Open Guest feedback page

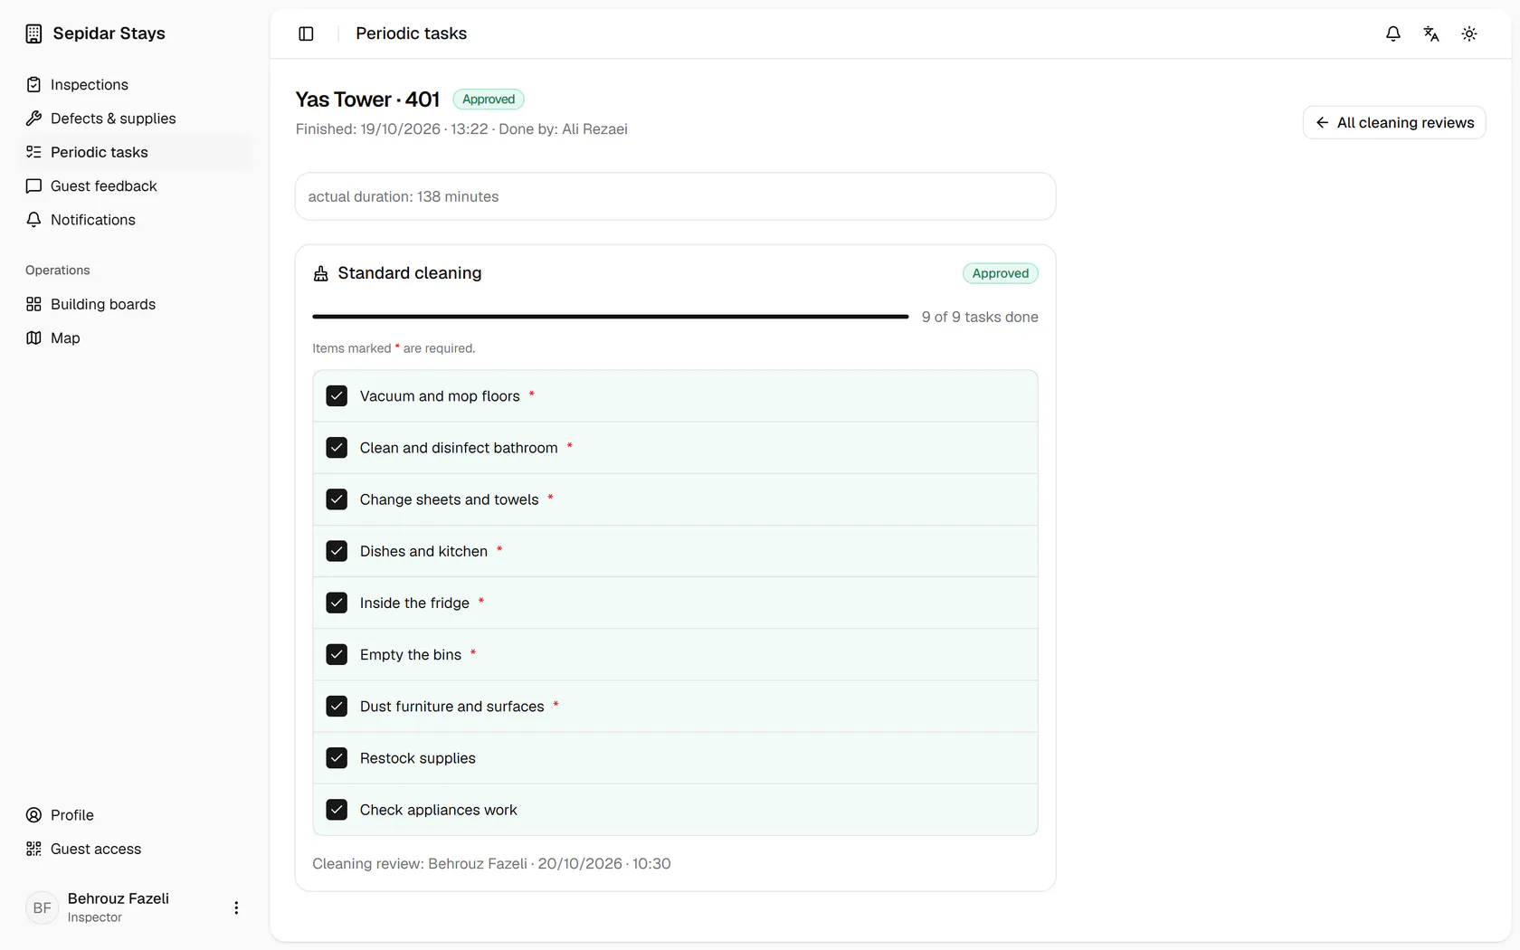coord(134,185)
